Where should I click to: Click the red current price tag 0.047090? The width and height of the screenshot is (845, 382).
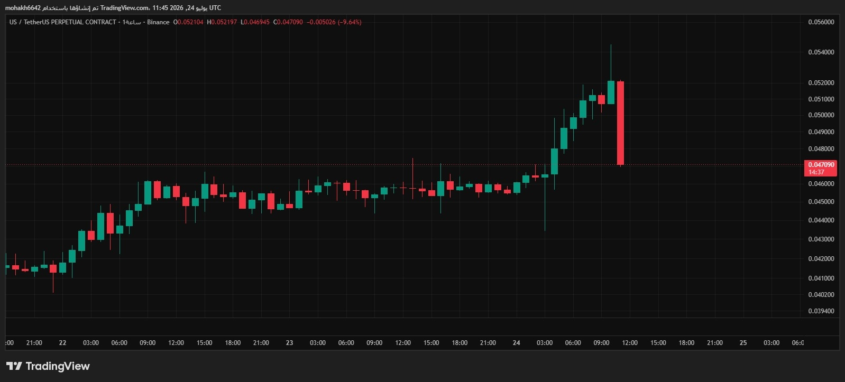pyautogui.click(x=821, y=165)
